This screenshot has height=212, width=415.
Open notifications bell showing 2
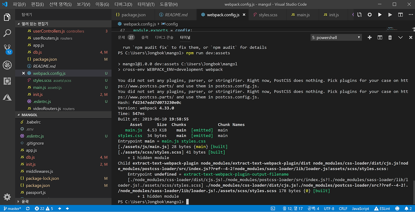tap(408, 209)
